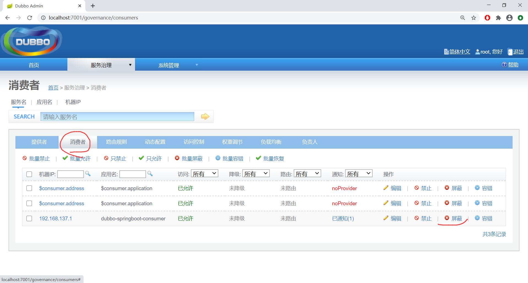Close the Dubbo Admin browser tab

(x=80, y=6)
